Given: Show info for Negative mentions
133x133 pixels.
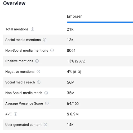Looking at the screenshot, I should pyautogui.click(x=38, y=72).
